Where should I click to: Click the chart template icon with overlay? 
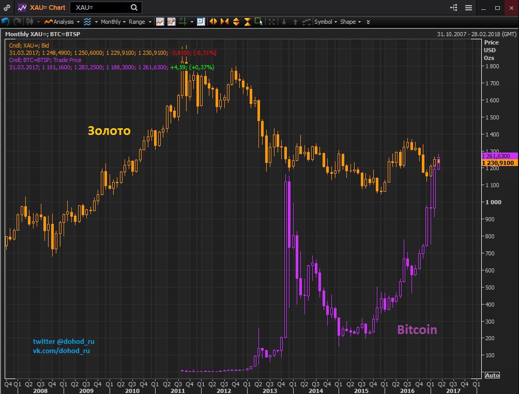tap(171, 22)
